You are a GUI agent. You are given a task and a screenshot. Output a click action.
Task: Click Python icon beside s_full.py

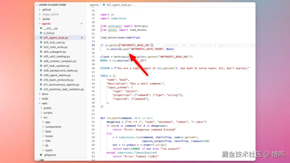pyautogui.click(x=41, y=33)
